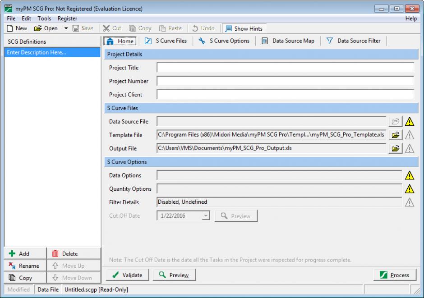The image size is (424, 298).
Task: Click into the Project Client field
Action: click(x=285, y=95)
